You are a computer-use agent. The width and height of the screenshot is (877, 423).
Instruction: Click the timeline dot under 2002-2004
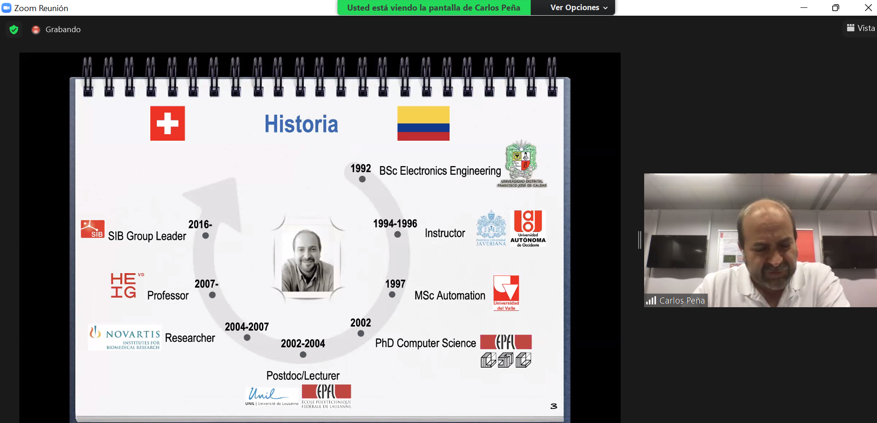(x=303, y=355)
